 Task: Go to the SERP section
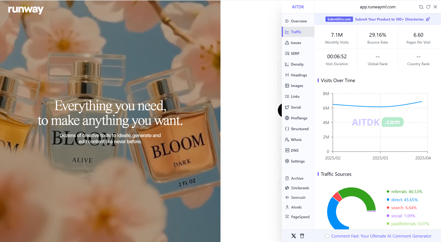point(298,53)
